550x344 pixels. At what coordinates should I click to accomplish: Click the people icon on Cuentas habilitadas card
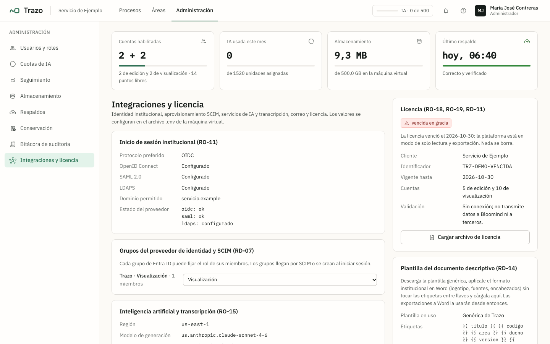[x=204, y=41]
